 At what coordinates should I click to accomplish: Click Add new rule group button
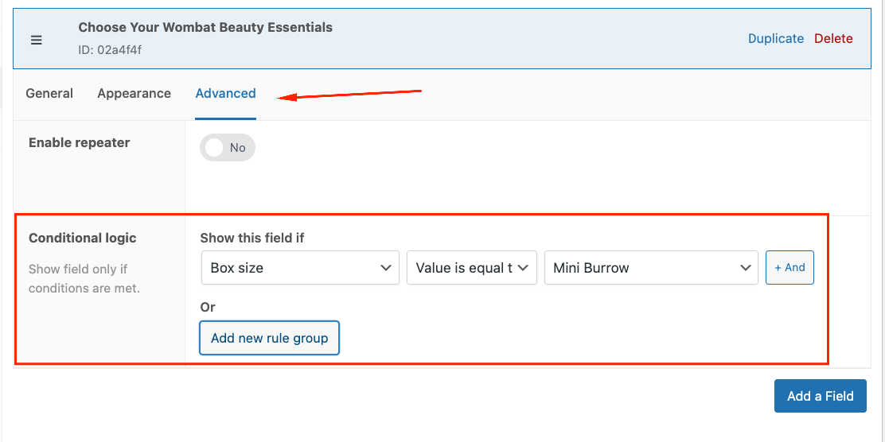tap(269, 339)
